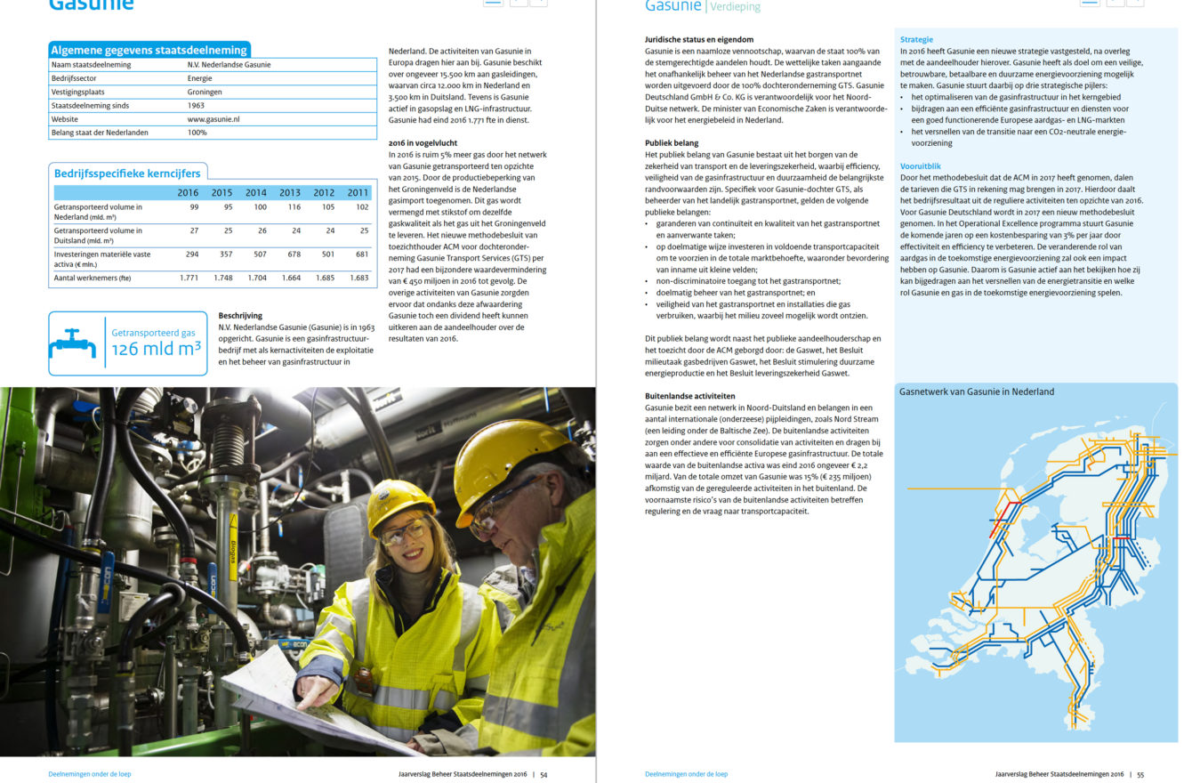Select the photo of two workers in helmets
Image resolution: width=1192 pixels, height=783 pixels.
pyautogui.click(x=298, y=571)
